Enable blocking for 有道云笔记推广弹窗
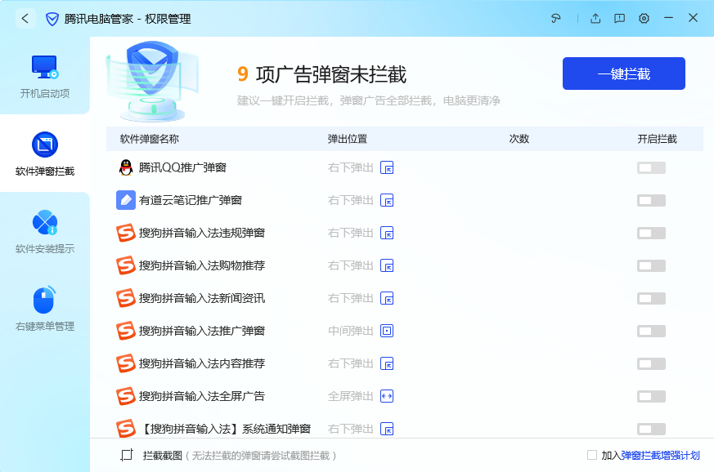This screenshot has height=472, width=714. coord(651,201)
